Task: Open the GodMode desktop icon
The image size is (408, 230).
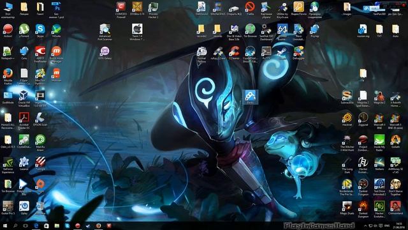Action: [8, 97]
